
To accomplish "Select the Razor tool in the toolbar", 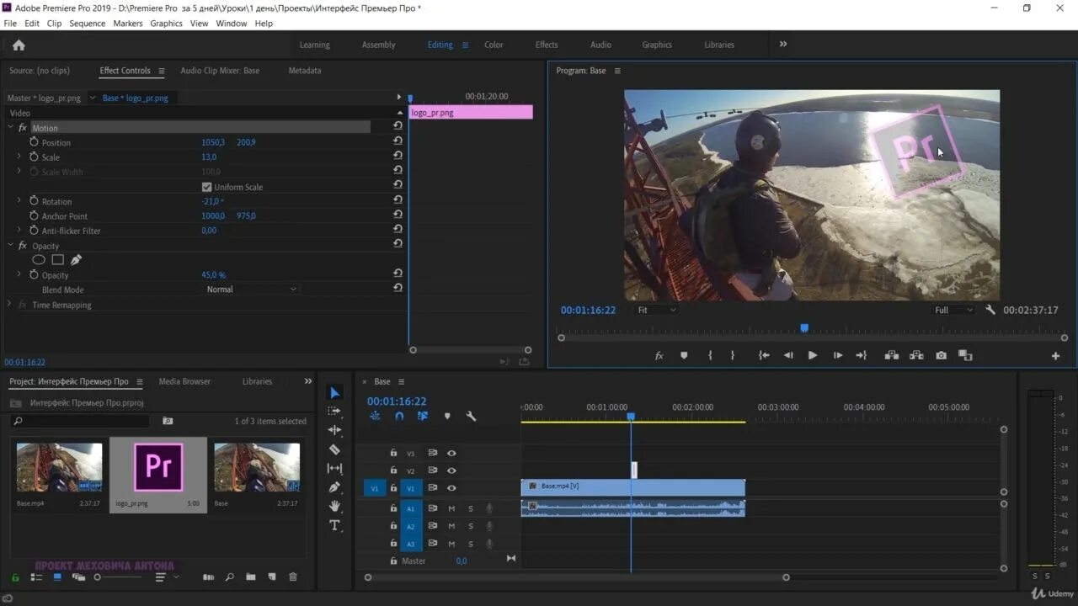I will point(334,449).
